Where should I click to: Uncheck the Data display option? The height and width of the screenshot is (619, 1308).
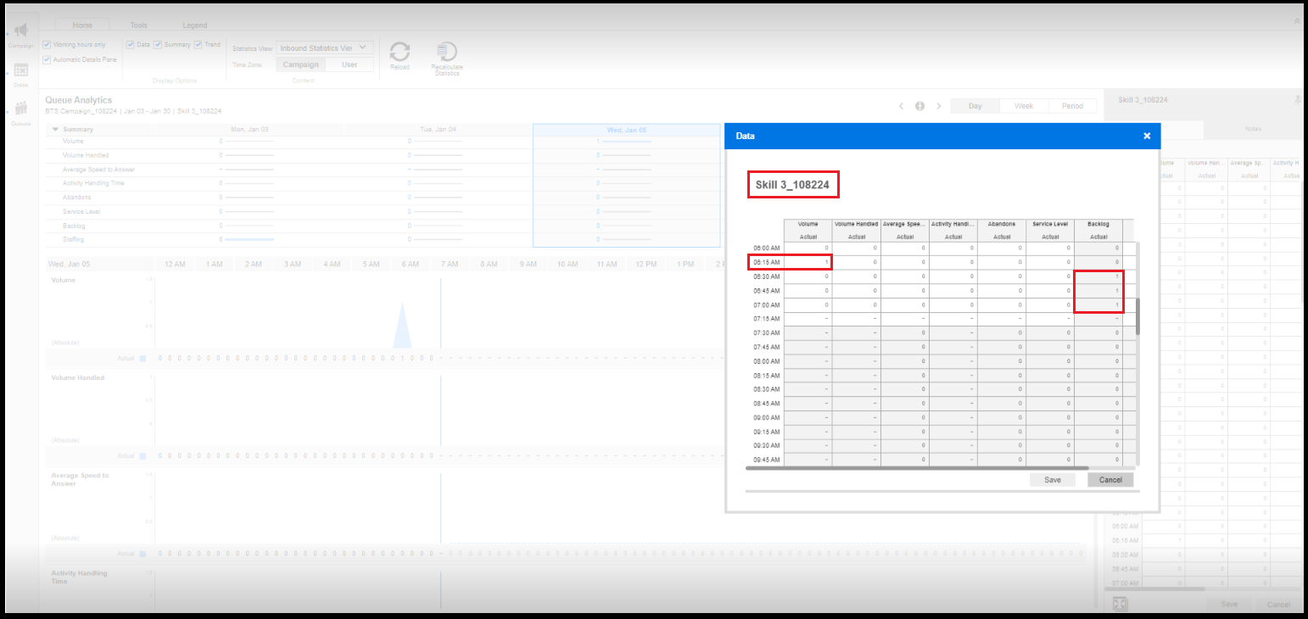point(131,44)
